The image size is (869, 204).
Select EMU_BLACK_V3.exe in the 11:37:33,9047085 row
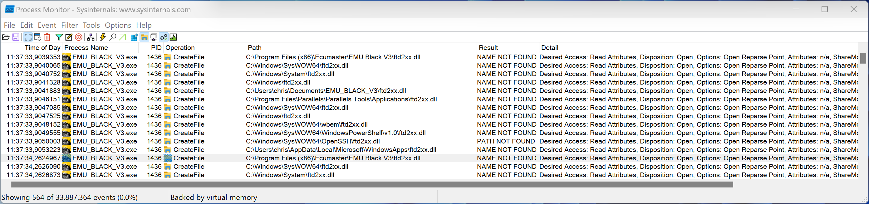(105, 108)
